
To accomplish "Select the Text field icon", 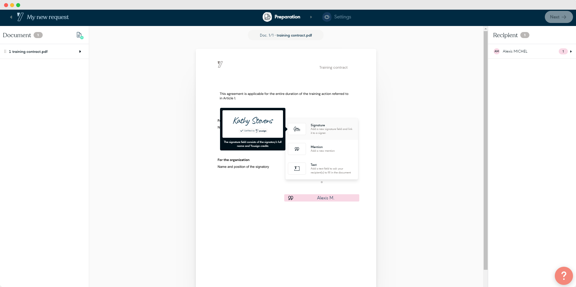I will coord(297,169).
